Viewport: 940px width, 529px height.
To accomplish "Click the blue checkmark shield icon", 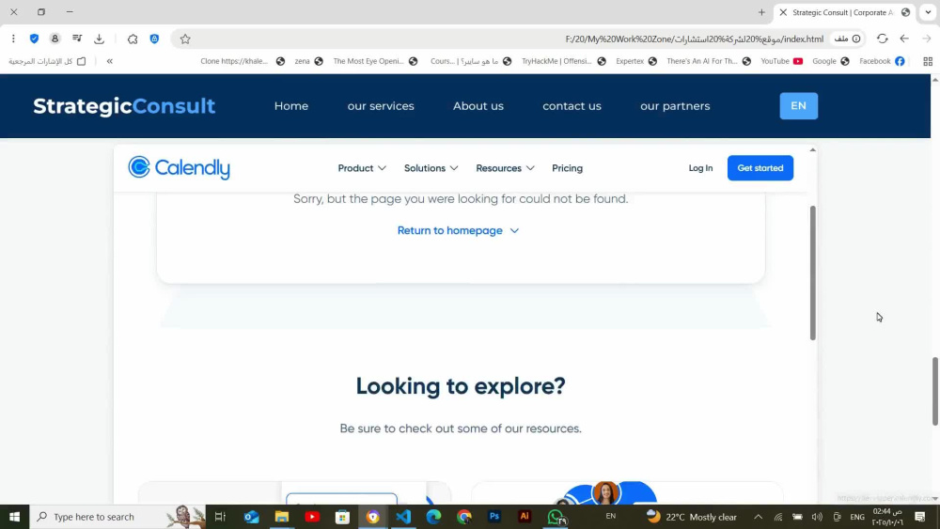I will coord(34,39).
